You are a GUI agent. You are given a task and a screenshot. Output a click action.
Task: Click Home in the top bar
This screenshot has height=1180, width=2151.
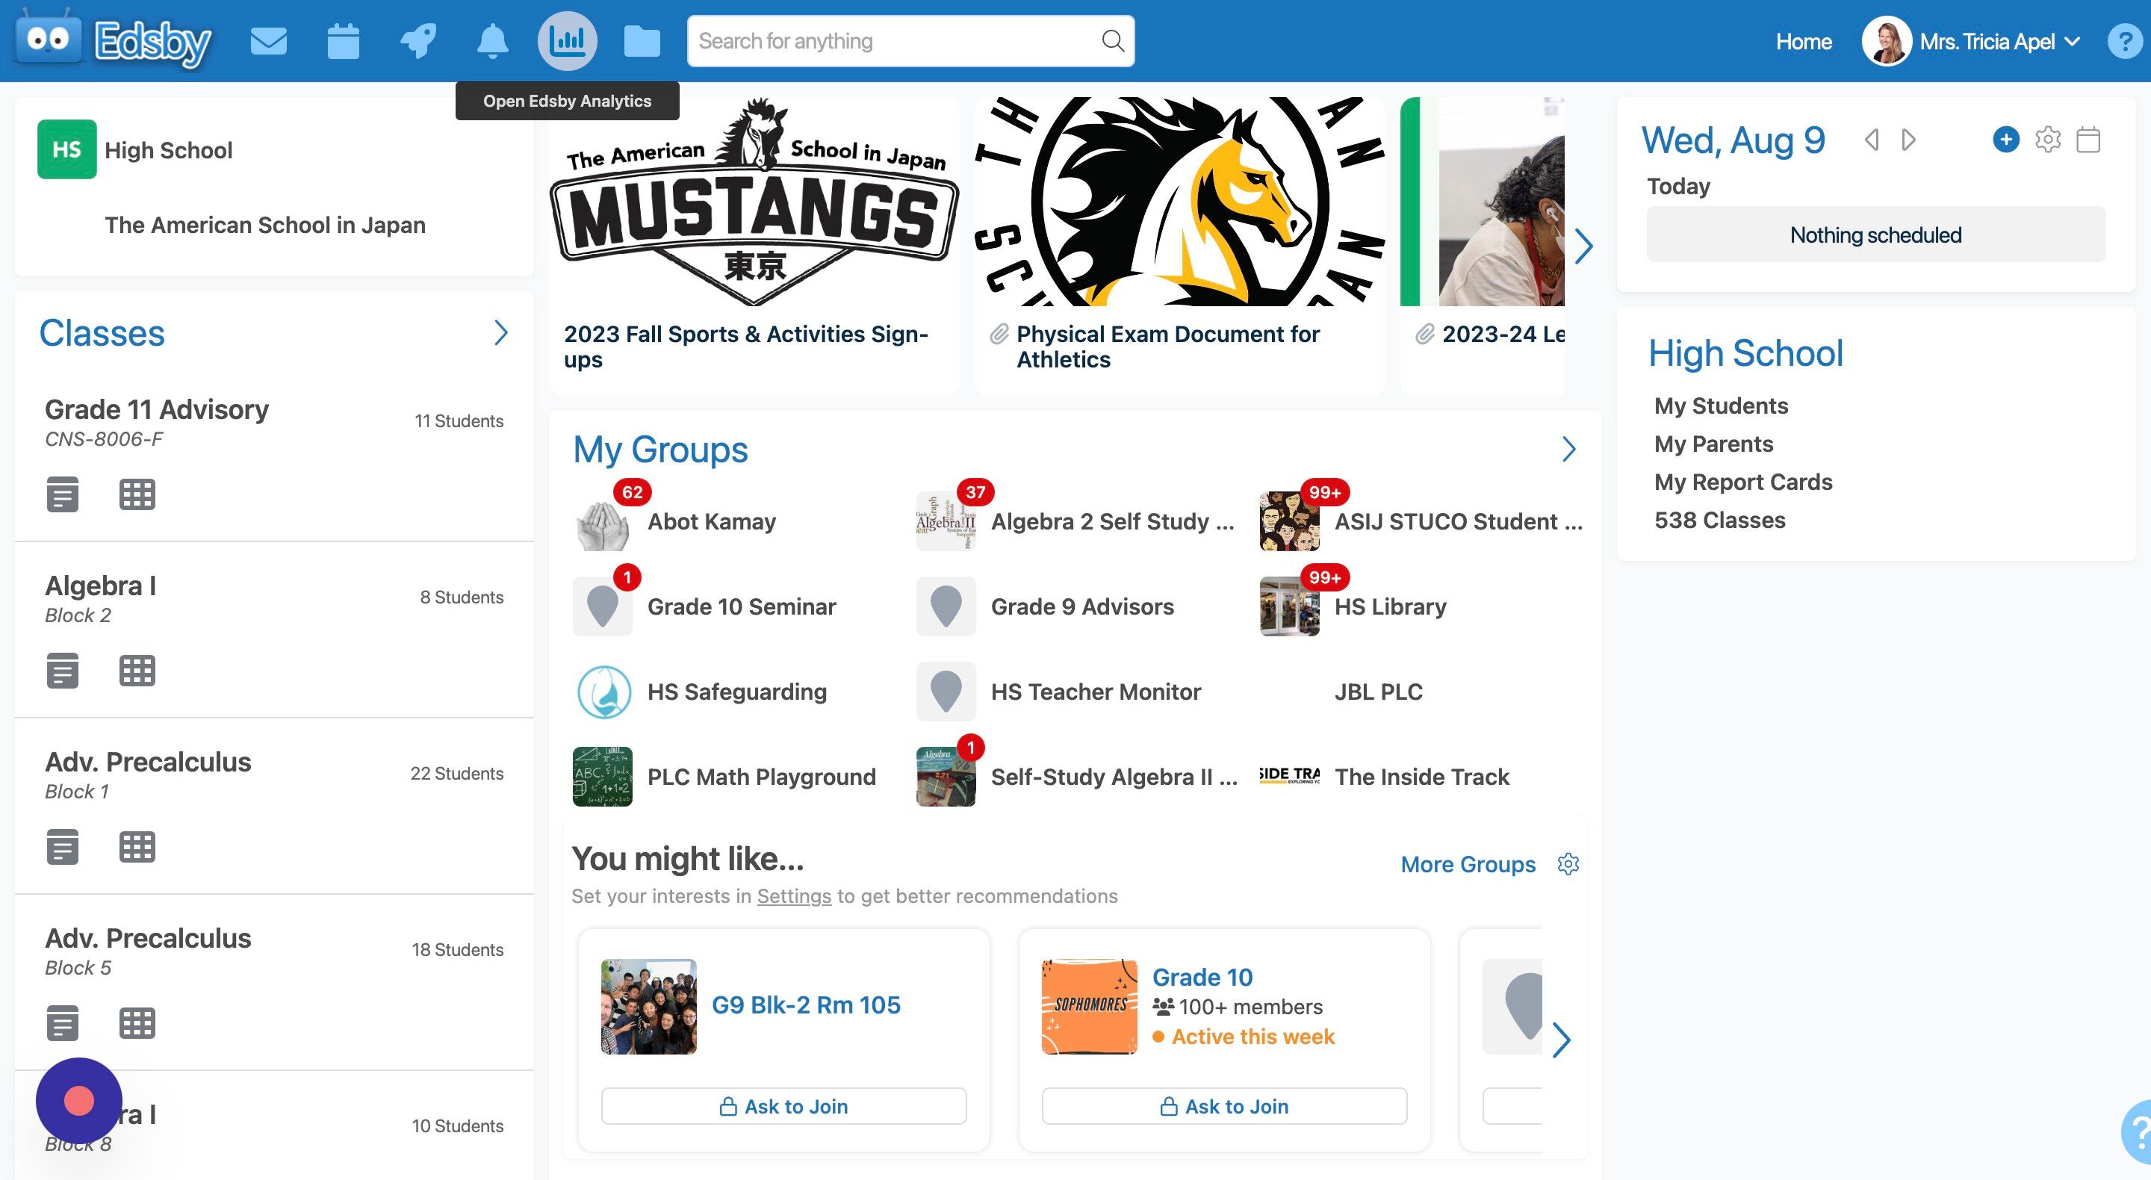click(x=1804, y=42)
